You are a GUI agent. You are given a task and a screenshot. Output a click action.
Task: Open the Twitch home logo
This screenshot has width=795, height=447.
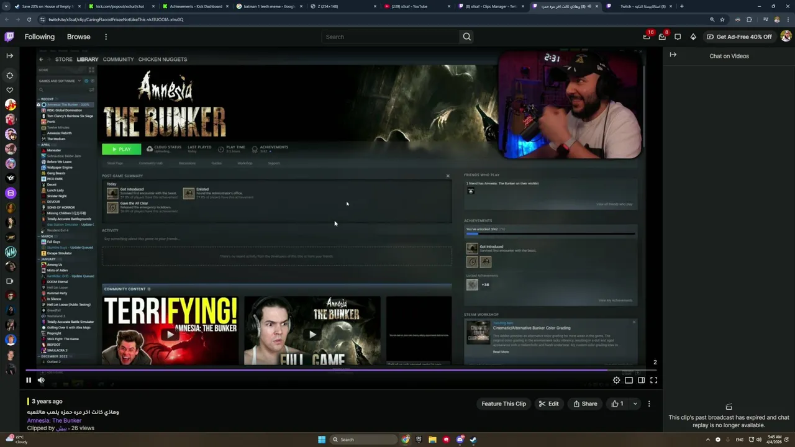9,37
